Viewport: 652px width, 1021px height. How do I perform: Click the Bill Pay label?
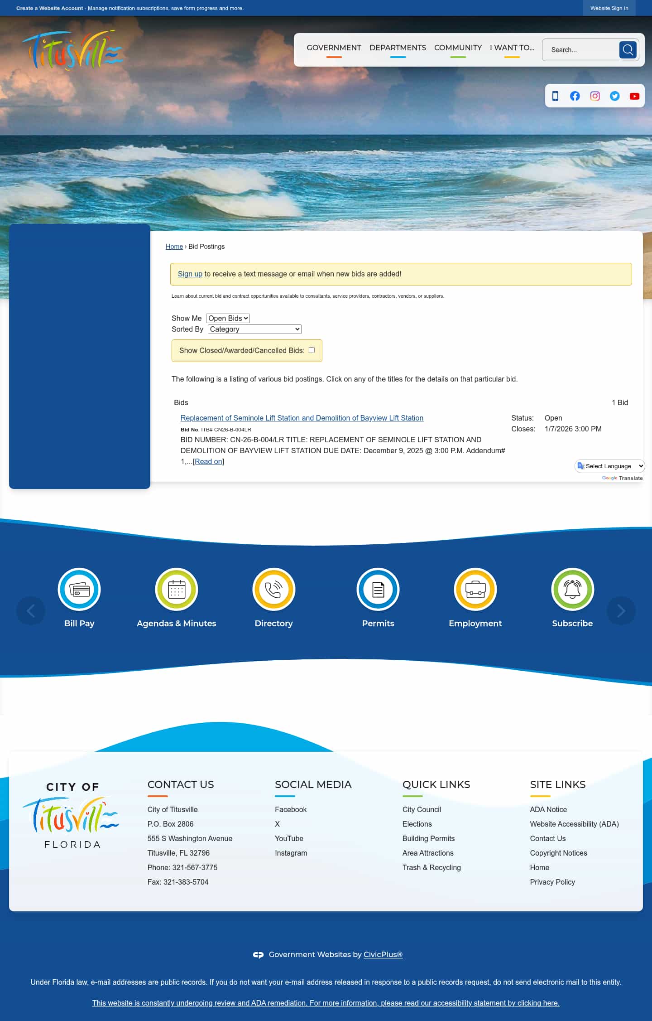(x=79, y=623)
